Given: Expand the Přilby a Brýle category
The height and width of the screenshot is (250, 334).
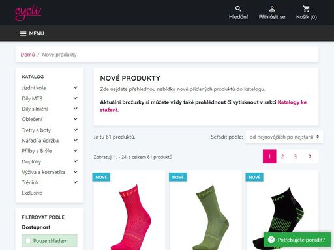Looking at the screenshot, I should 76,150.
